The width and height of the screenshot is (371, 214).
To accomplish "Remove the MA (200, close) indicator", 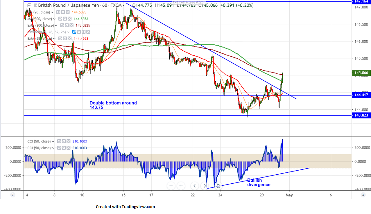I will click(x=70, y=19).
